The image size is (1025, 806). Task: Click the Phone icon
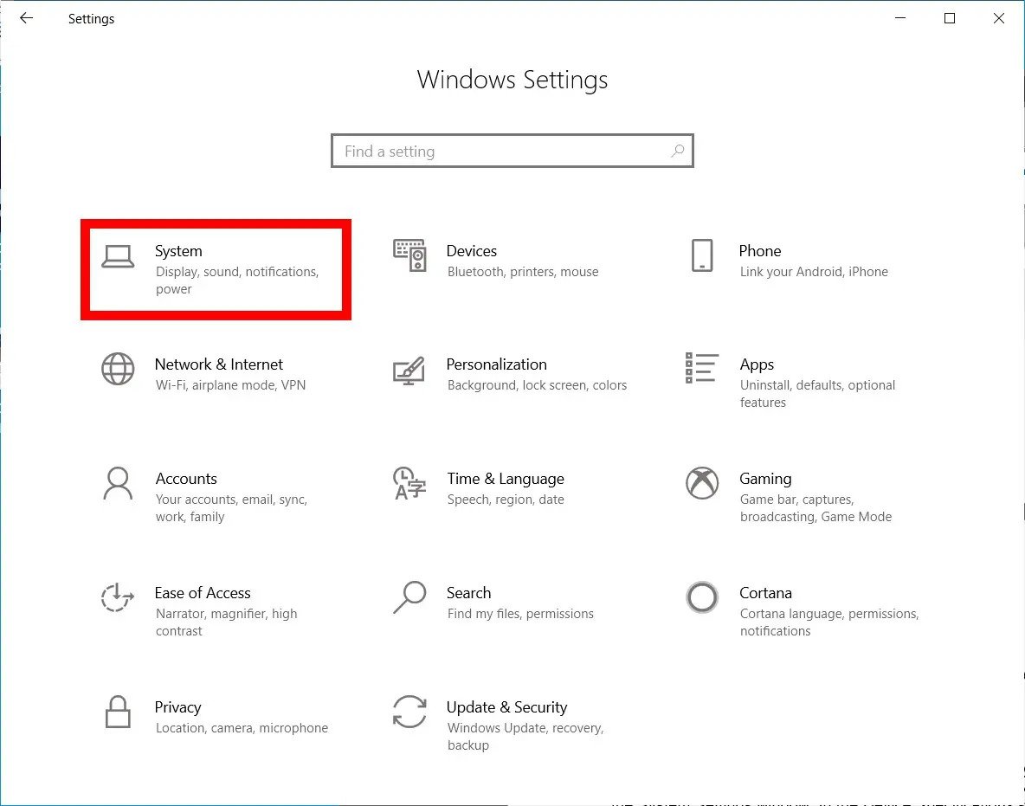[x=702, y=256]
